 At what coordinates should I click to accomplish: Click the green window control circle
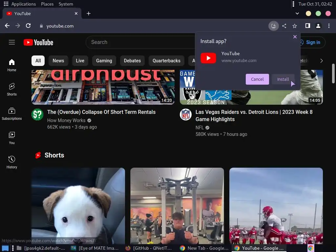tap(318, 13)
